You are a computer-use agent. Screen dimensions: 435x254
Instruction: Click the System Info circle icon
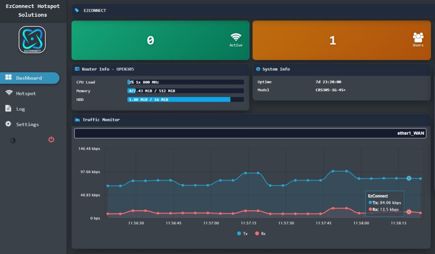tap(258, 69)
